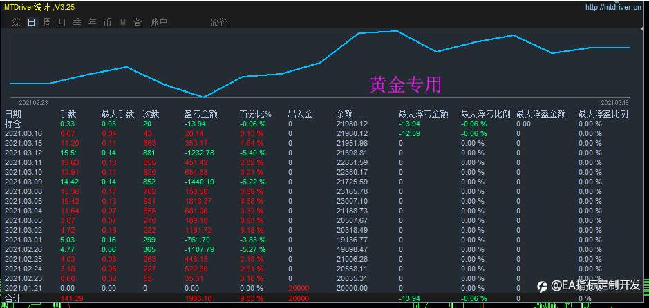Viewport: 649px width, 308px height.
Task: Click the 最大浮亏金额 column header
Action: tap(424, 114)
